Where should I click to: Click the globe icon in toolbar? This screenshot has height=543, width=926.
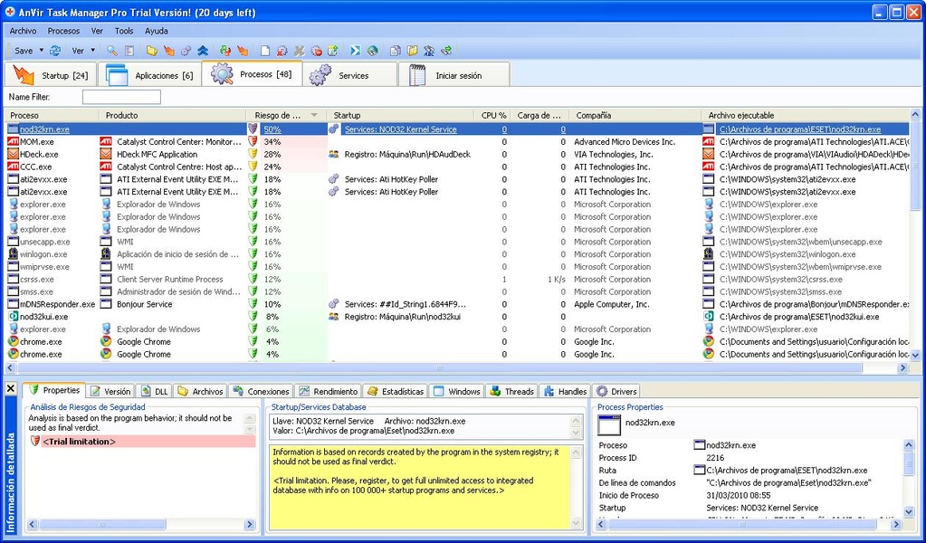(372, 51)
